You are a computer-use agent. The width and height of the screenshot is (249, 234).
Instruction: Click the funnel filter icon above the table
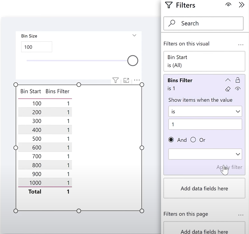point(116,80)
